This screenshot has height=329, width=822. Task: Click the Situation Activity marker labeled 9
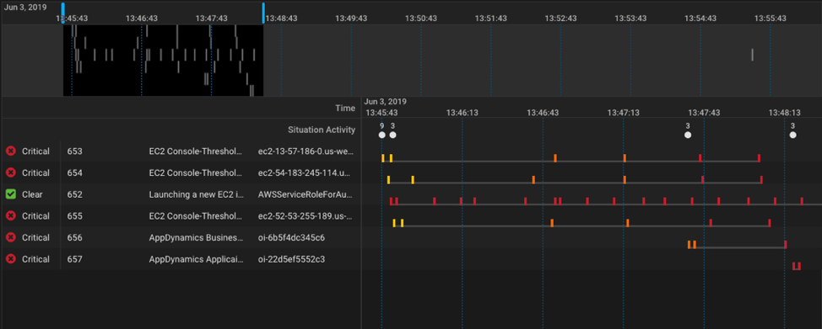coord(381,135)
